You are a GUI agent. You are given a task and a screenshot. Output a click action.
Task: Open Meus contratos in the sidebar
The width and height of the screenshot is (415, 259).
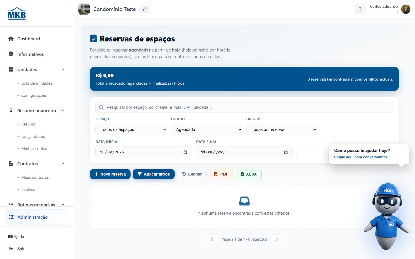point(35,177)
